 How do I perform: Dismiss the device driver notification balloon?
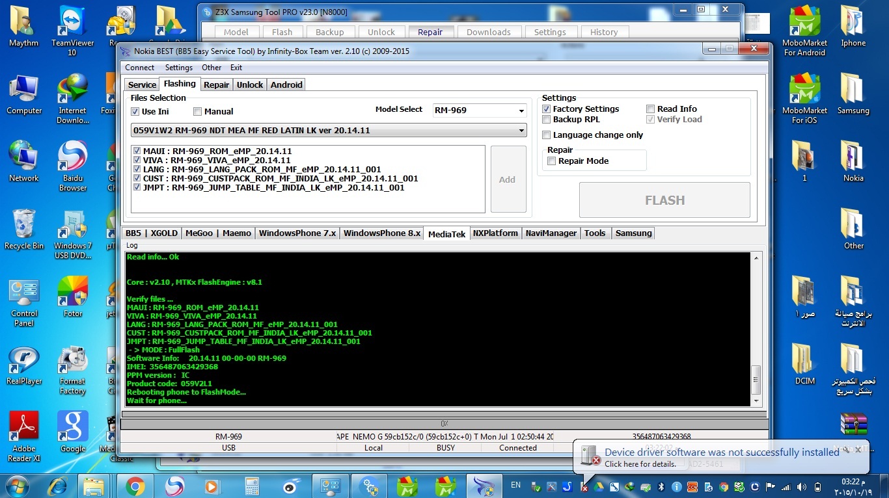[858, 449]
